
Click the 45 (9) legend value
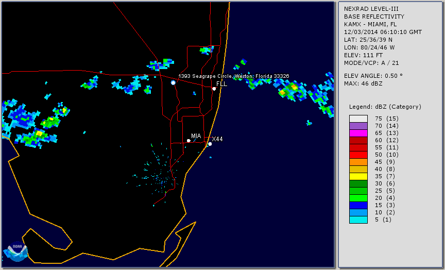[385, 162]
